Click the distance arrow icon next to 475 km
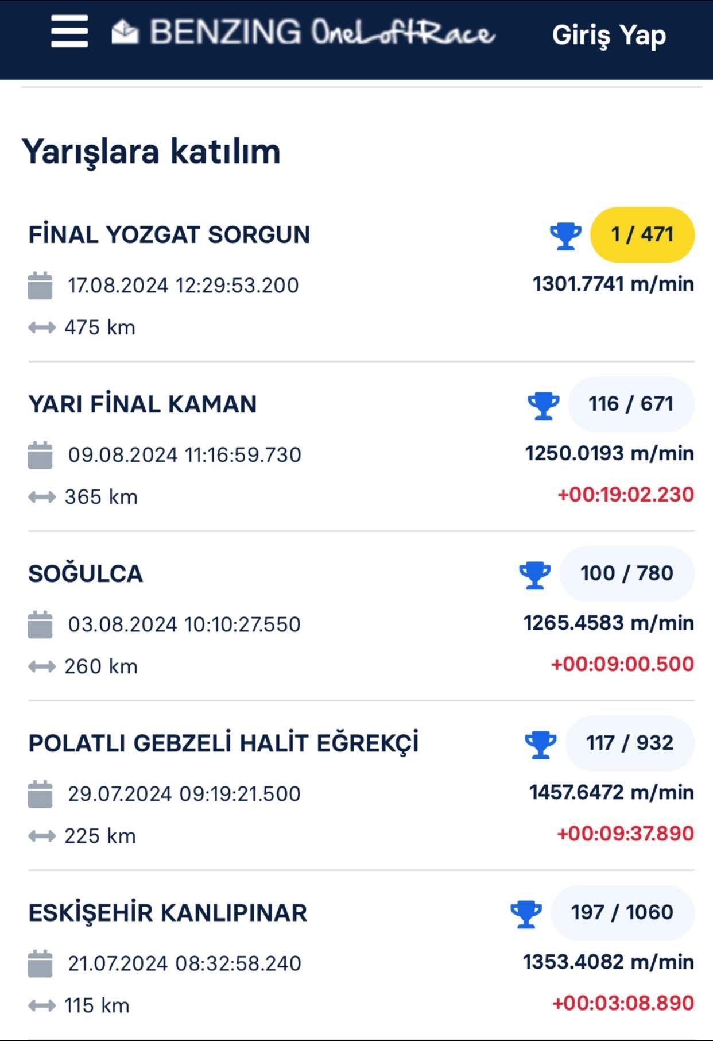 tap(42, 327)
